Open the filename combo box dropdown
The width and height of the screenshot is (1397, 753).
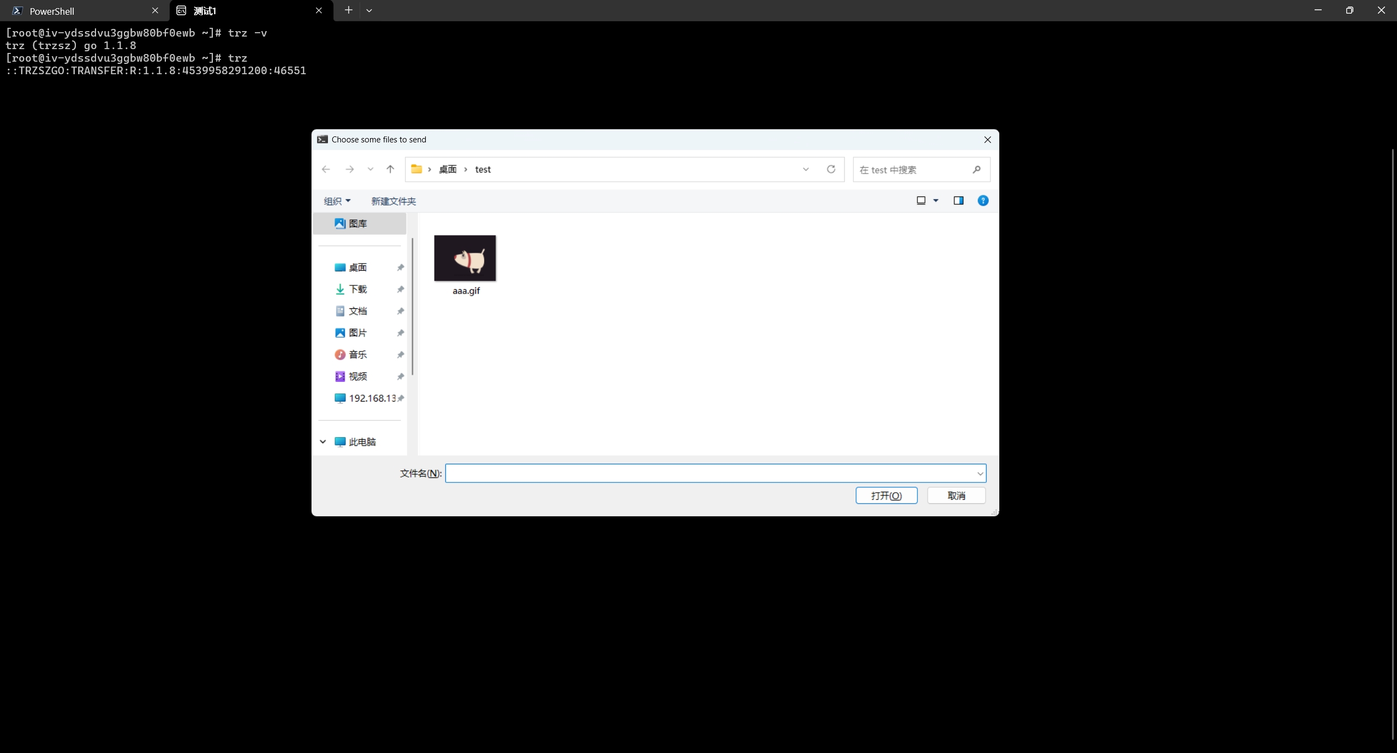(981, 473)
